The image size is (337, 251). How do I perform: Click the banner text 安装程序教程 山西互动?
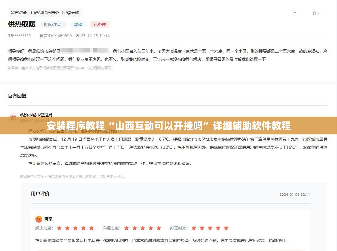[169, 126]
